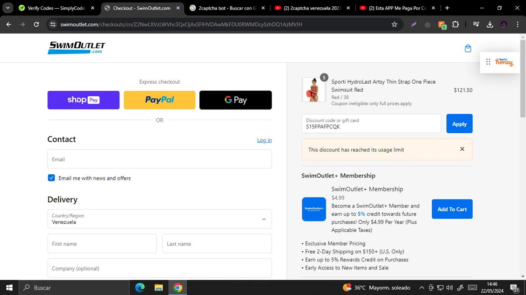
Task: Click the scrollbar down arrow
Action: [x=523, y=276]
